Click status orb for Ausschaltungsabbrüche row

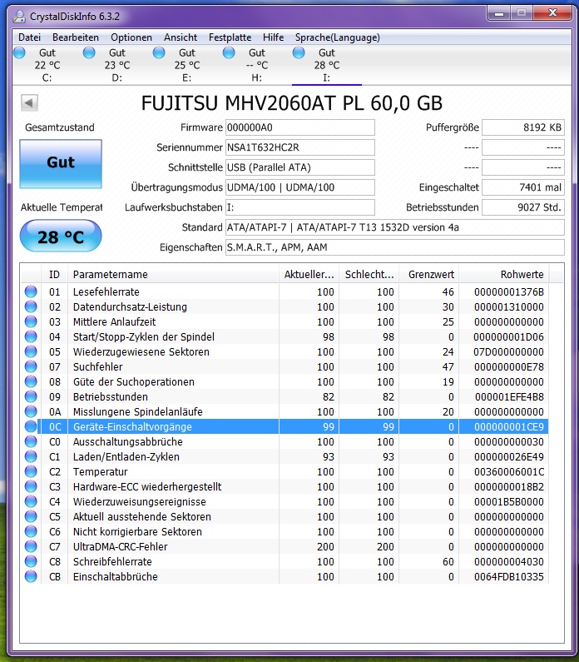[31, 441]
